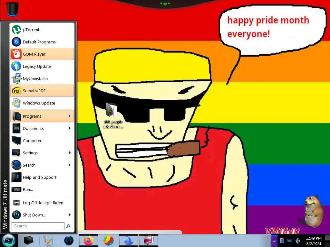Open the clock showing 12:49 PM
330x247 pixels.
[314, 241]
